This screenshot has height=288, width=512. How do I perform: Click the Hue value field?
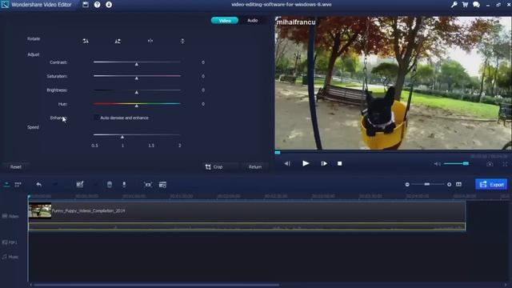click(203, 104)
